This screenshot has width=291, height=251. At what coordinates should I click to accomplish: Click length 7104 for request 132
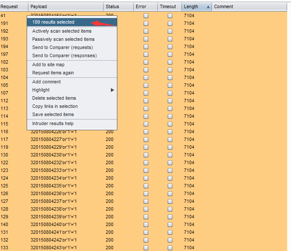189,240
